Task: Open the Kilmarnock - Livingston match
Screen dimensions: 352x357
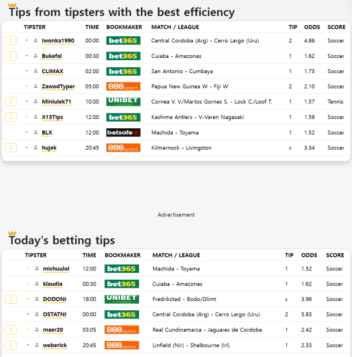Action: (x=181, y=147)
